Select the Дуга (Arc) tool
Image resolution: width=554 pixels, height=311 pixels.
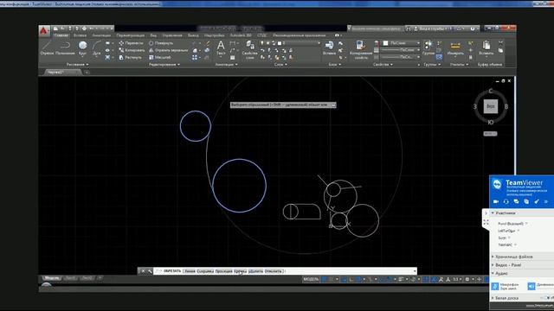point(96,48)
